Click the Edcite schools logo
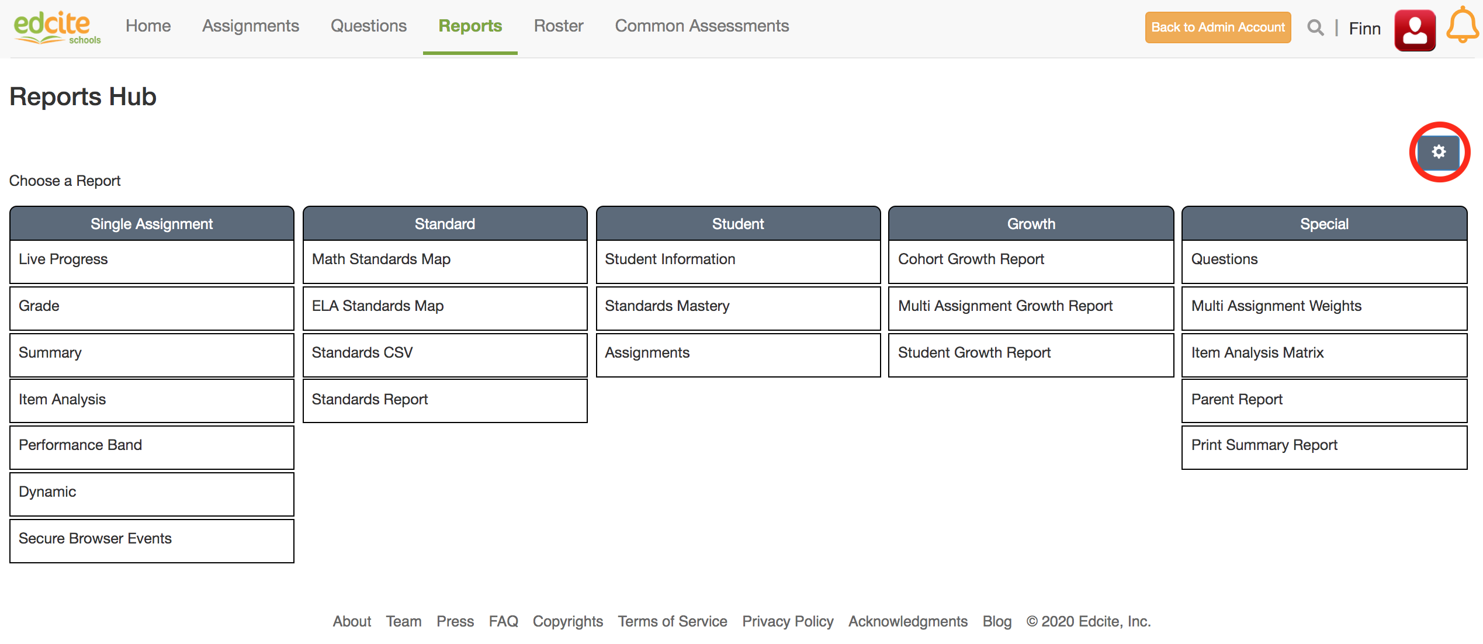 pyautogui.click(x=57, y=27)
